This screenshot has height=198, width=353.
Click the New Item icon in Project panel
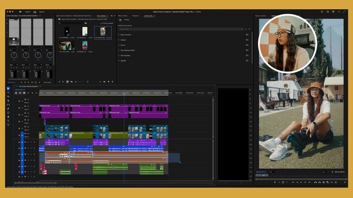point(108,82)
